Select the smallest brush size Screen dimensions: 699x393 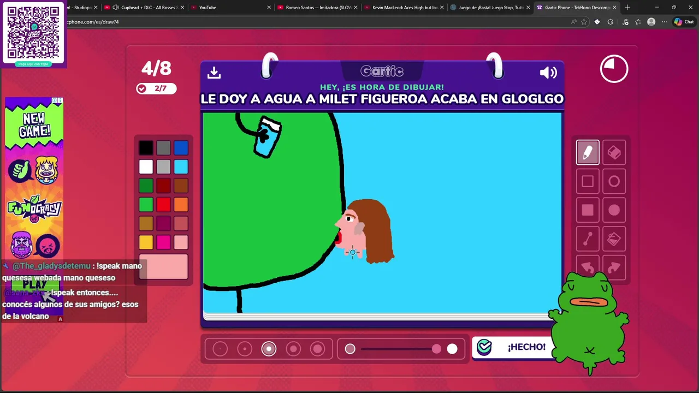coord(220,349)
